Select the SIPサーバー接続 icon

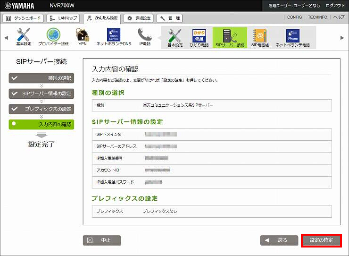230,38
